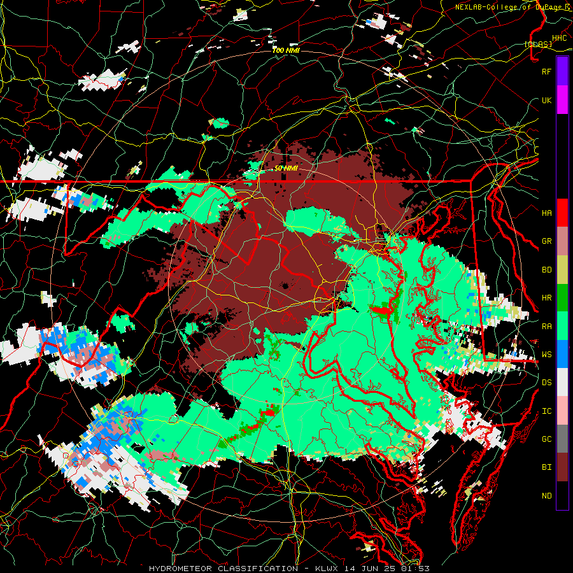Click the GC gray legend color band

562,439
